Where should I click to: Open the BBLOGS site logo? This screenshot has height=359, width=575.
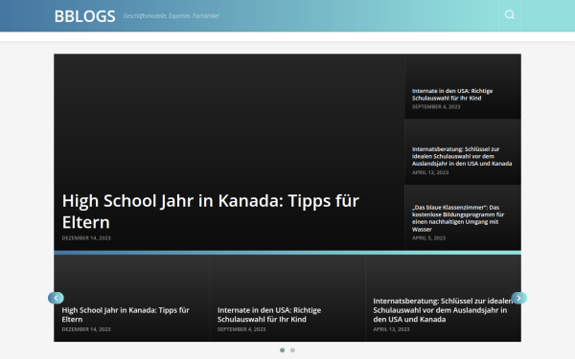[84, 16]
